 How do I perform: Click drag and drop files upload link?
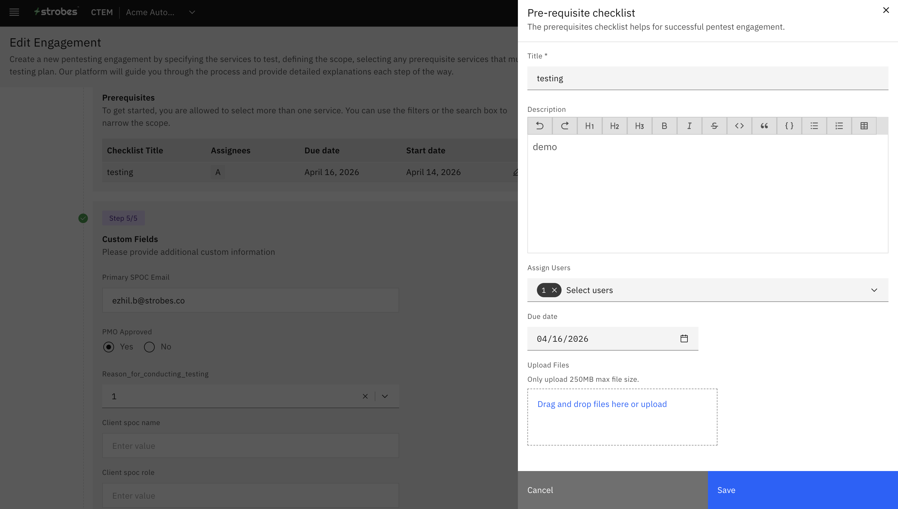pos(602,404)
